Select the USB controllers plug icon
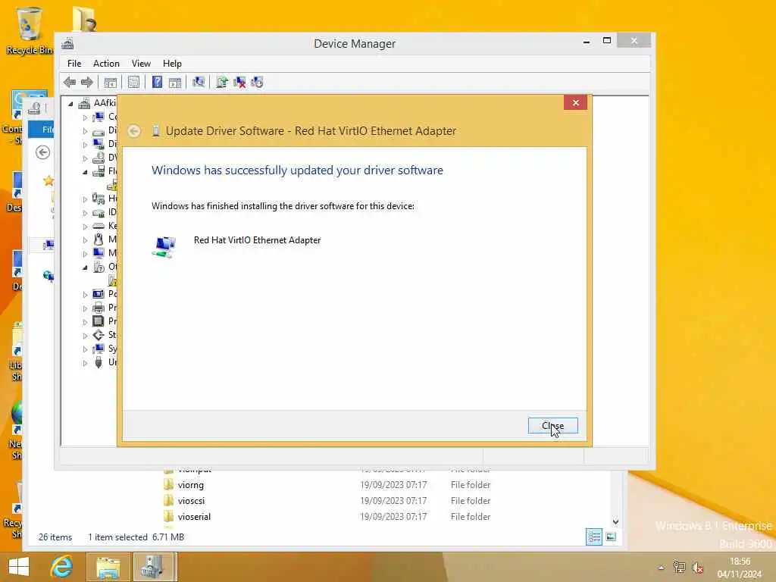The width and height of the screenshot is (776, 582). coord(99,362)
